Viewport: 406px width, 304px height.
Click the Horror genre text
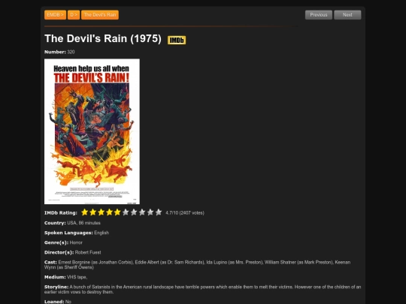pyautogui.click(x=76, y=242)
